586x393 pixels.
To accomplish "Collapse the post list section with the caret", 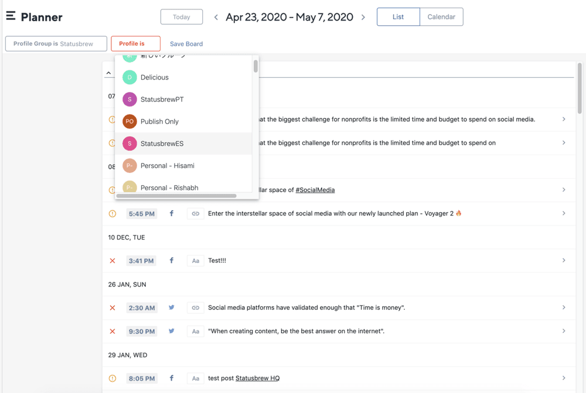I will tap(108, 73).
